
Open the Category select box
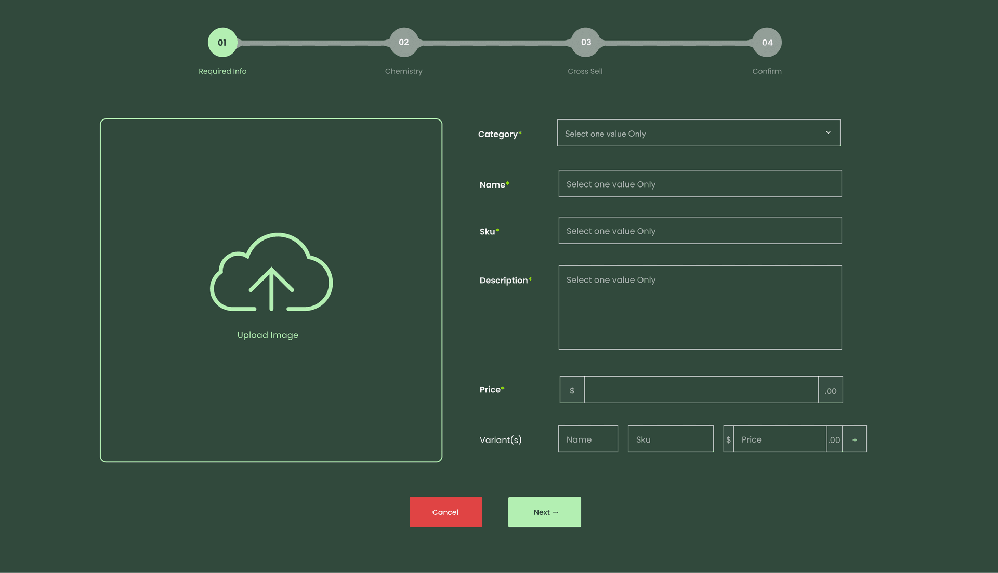click(x=686, y=134)
